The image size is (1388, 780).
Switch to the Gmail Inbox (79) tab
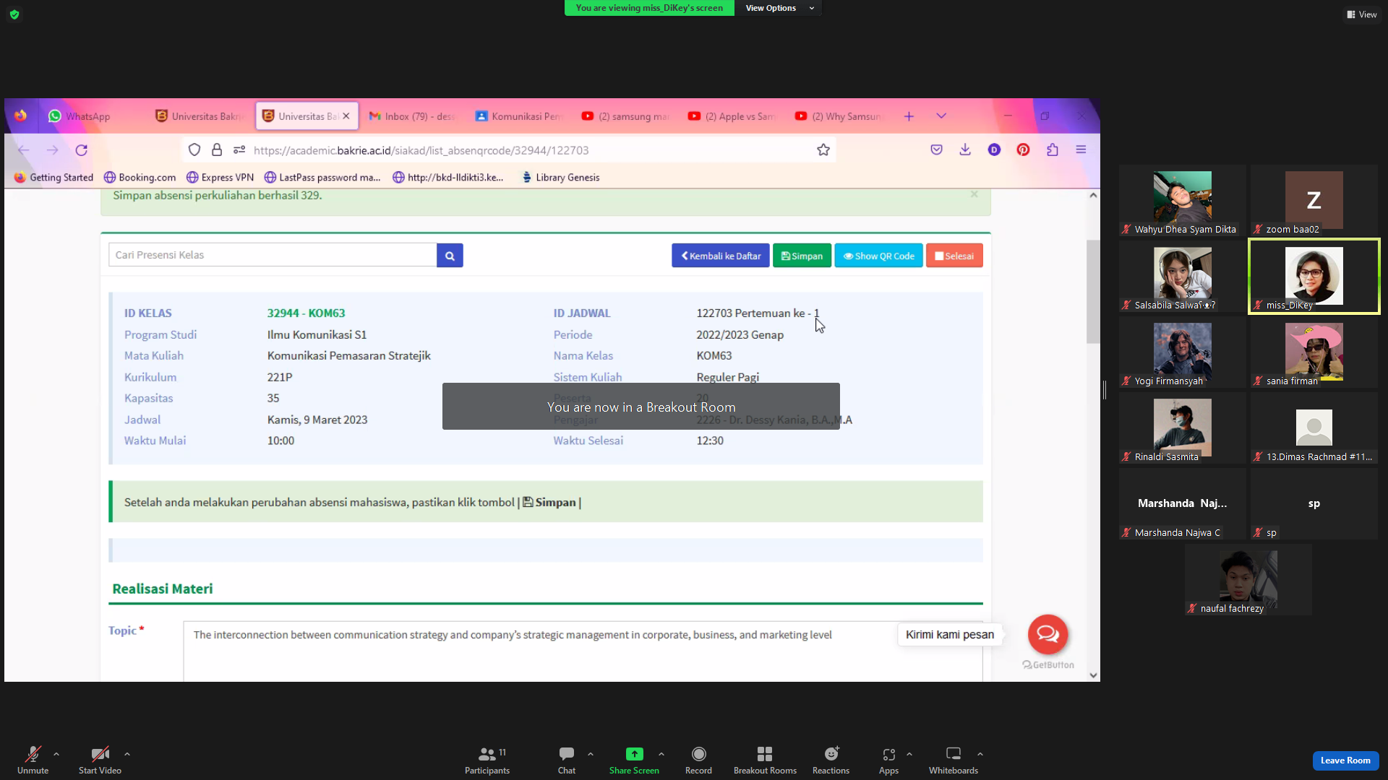tap(412, 116)
